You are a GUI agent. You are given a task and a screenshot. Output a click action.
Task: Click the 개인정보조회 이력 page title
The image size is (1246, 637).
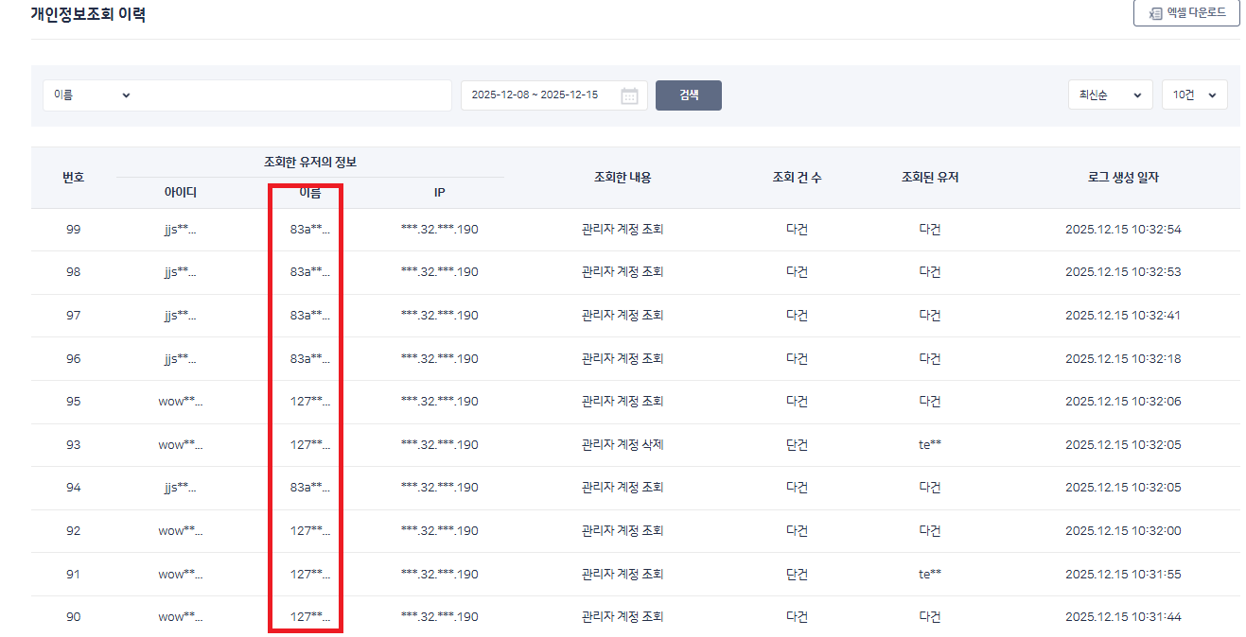click(88, 15)
